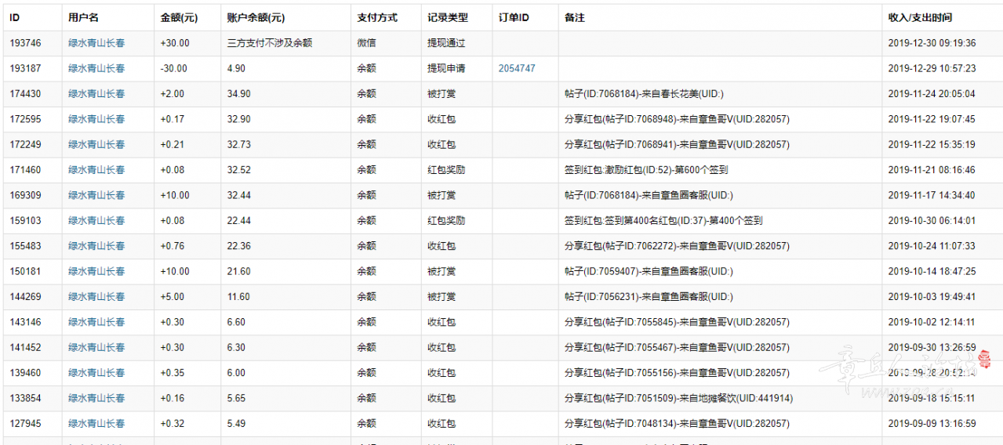1003x445 pixels.
Task: Select remark 帖子(ID:7056231) 来自章鱼圈客服
Action: [649, 296]
